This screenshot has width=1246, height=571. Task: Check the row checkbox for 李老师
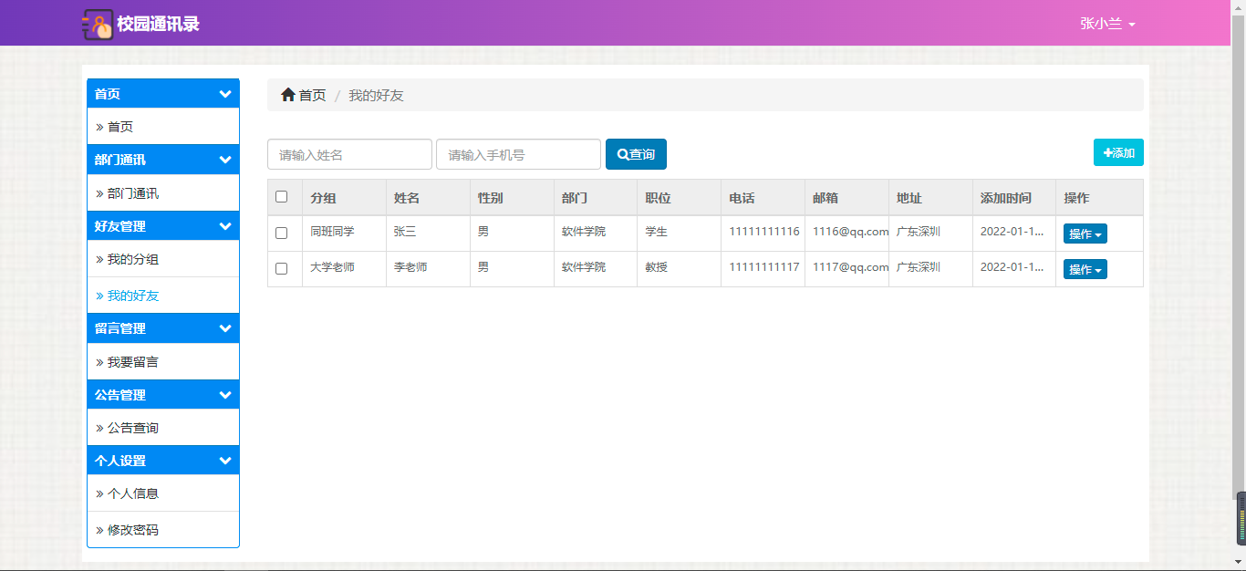tap(281, 268)
